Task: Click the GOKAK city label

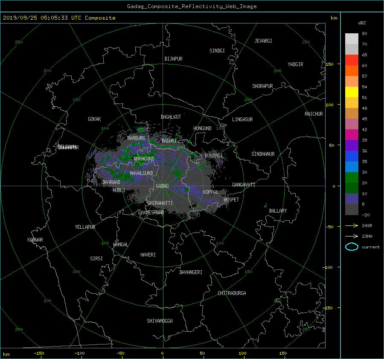Action: (94, 119)
